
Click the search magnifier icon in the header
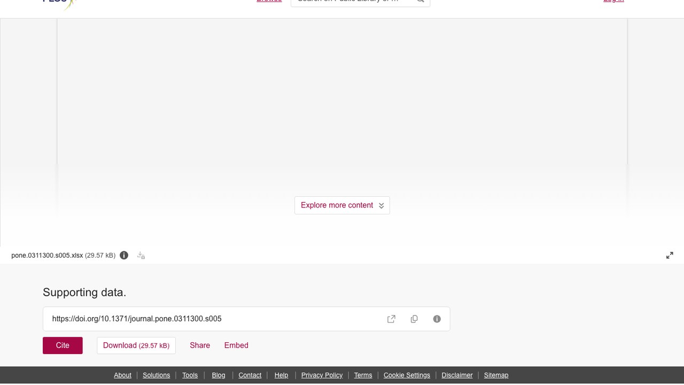tap(421, 1)
